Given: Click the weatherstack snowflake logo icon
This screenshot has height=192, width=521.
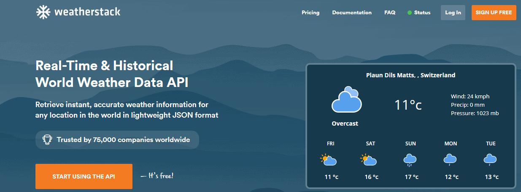Looking at the screenshot, I should point(43,12).
